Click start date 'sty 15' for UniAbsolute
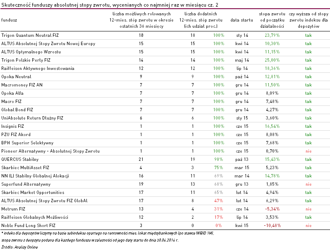Image resolution: width=330 pixels, height=251 pixels. point(242,118)
